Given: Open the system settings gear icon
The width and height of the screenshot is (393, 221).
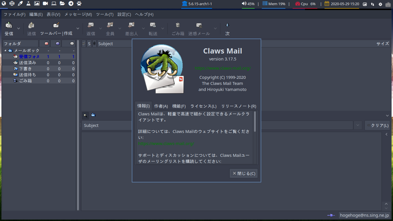Looking at the screenshot, I should (x=380, y=4).
